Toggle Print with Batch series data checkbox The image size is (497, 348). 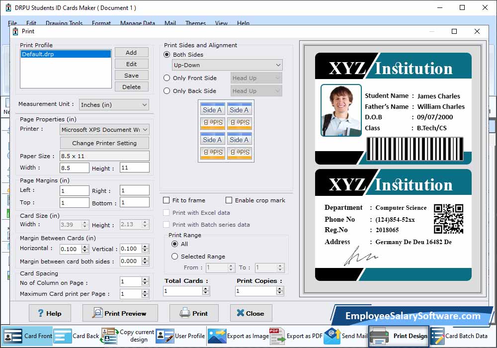pos(166,225)
